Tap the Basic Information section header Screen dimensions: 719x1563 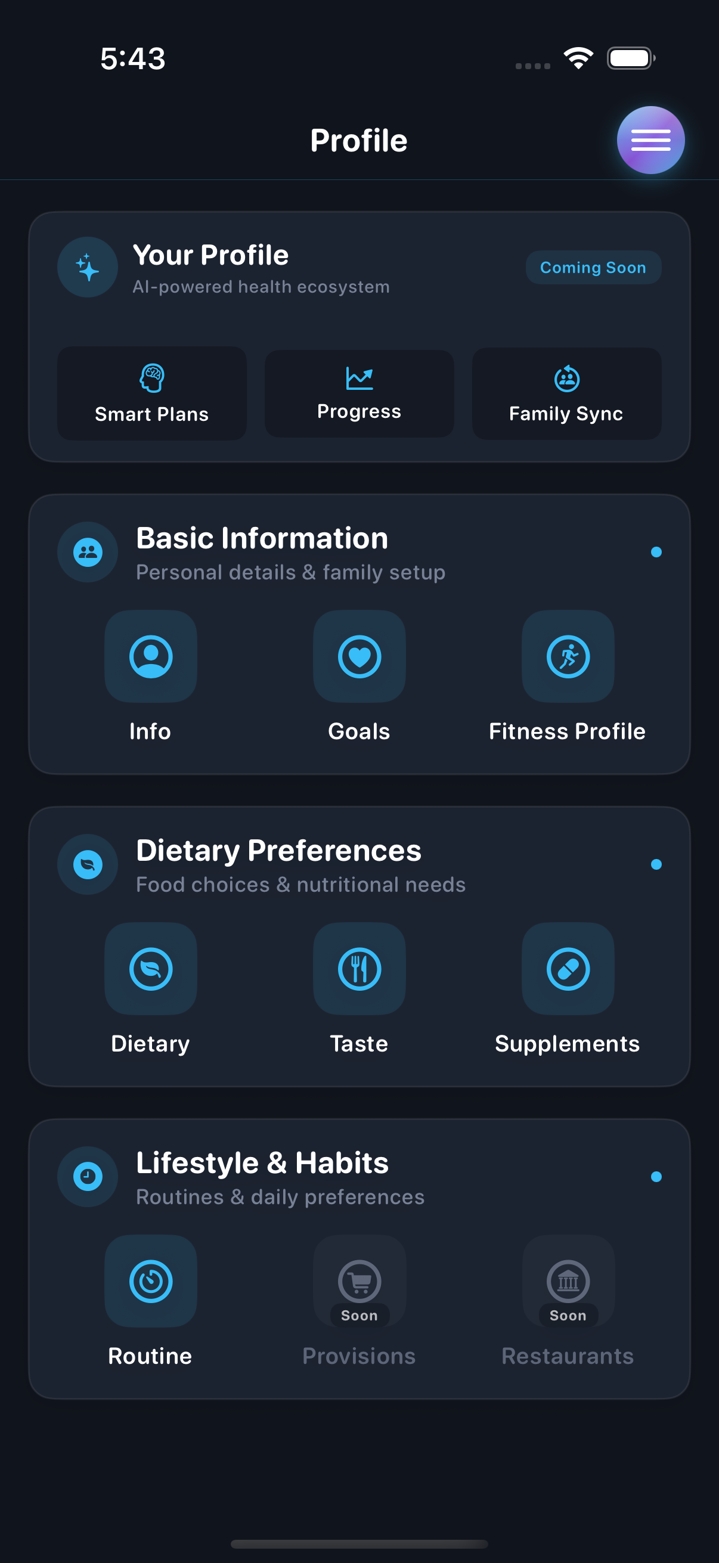pos(262,539)
